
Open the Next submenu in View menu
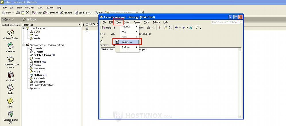point(127,31)
